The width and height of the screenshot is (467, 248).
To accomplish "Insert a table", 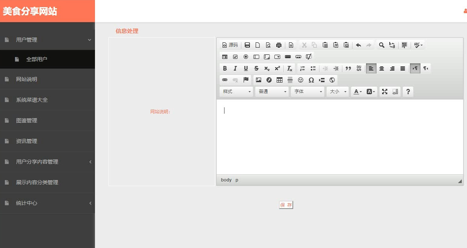I will click(x=280, y=80).
